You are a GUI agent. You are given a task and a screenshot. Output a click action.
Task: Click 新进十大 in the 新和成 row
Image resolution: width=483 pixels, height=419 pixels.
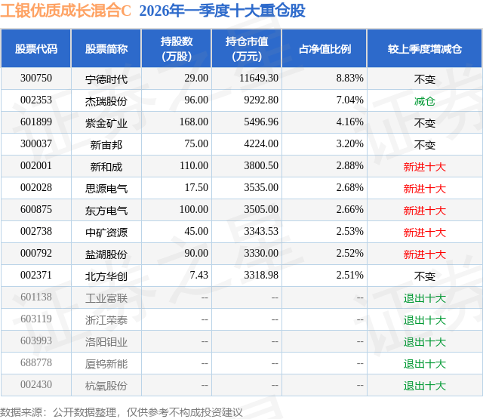point(425,167)
